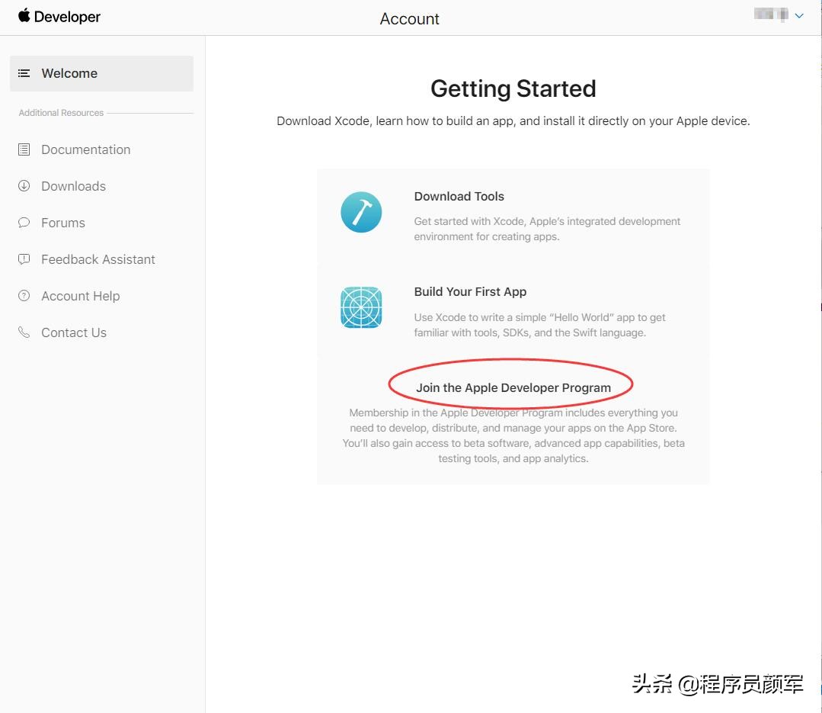Open Join the Apple Developer Program link
This screenshot has height=713, width=822.
tap(513, 387)
